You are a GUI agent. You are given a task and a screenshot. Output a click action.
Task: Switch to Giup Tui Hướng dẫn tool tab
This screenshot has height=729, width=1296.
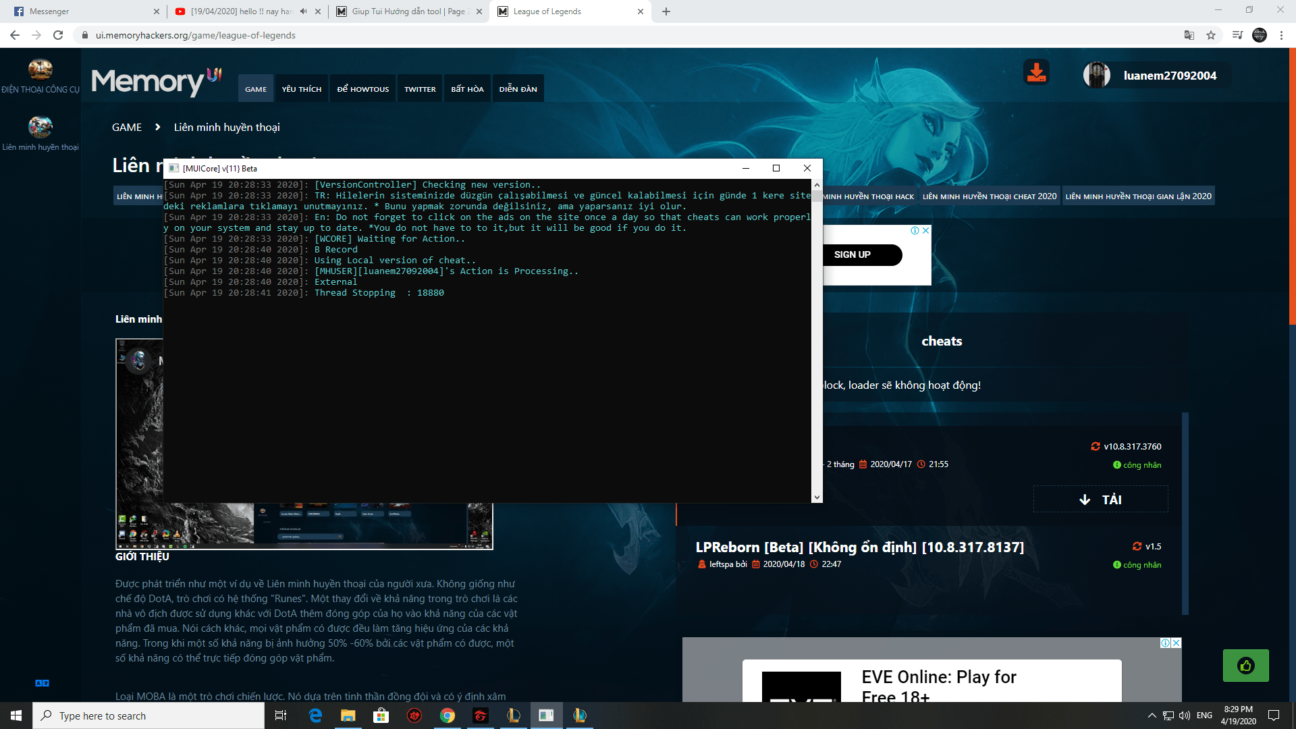click(410, 11)
